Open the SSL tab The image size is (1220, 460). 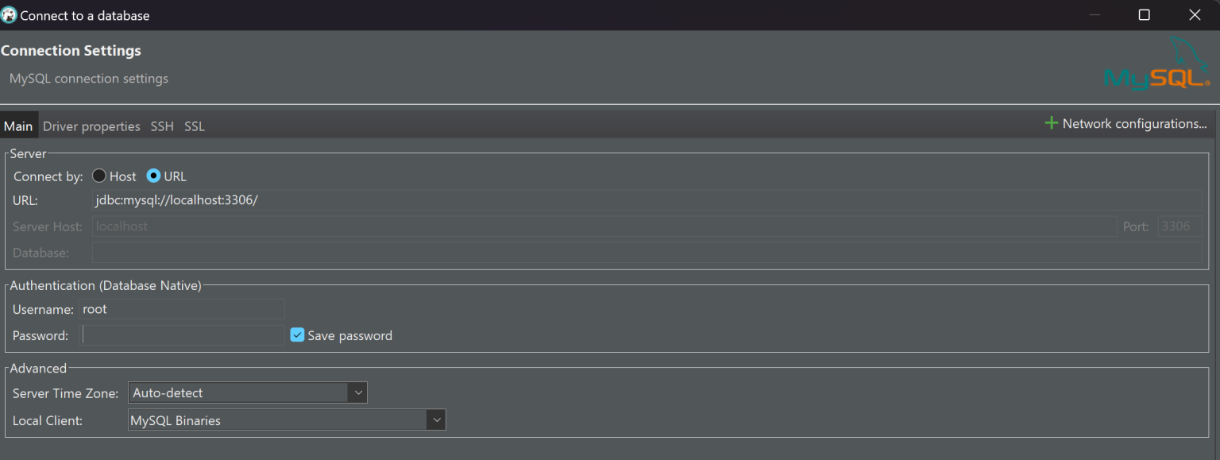pos(193,126)
